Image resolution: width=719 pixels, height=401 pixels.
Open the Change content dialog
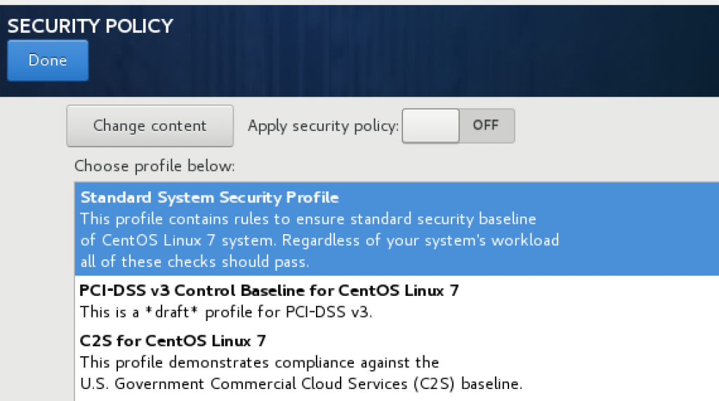(x=150, y=126)
